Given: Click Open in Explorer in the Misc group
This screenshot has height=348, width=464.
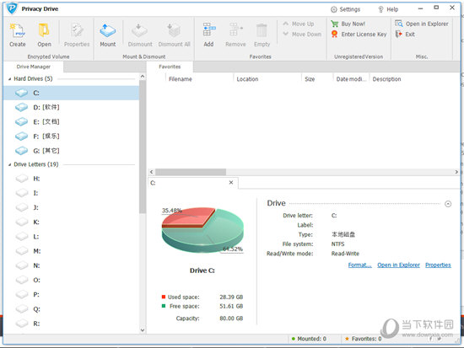Looking at the screenshot, I should 427,24.
